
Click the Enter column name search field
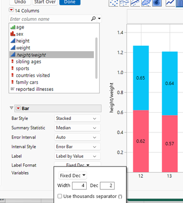(x=50, y=19)
